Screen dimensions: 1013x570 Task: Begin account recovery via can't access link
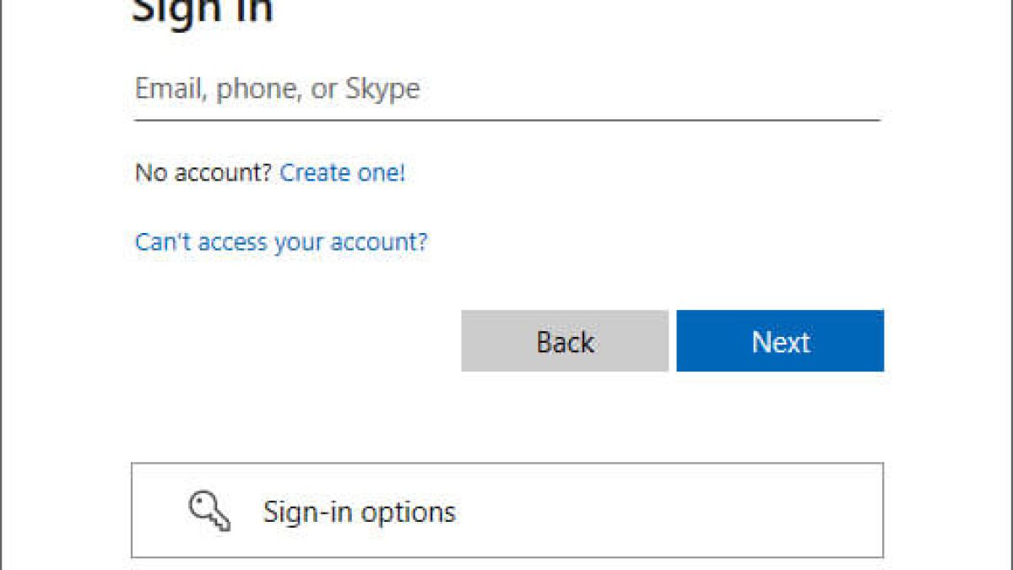[281, 242]
